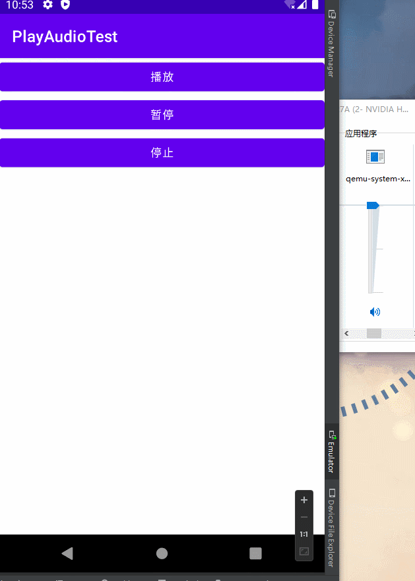Viewport: 415px width, 581px height.
Task: Click the PlayAudioTest app title
Action: coord(65,37)
